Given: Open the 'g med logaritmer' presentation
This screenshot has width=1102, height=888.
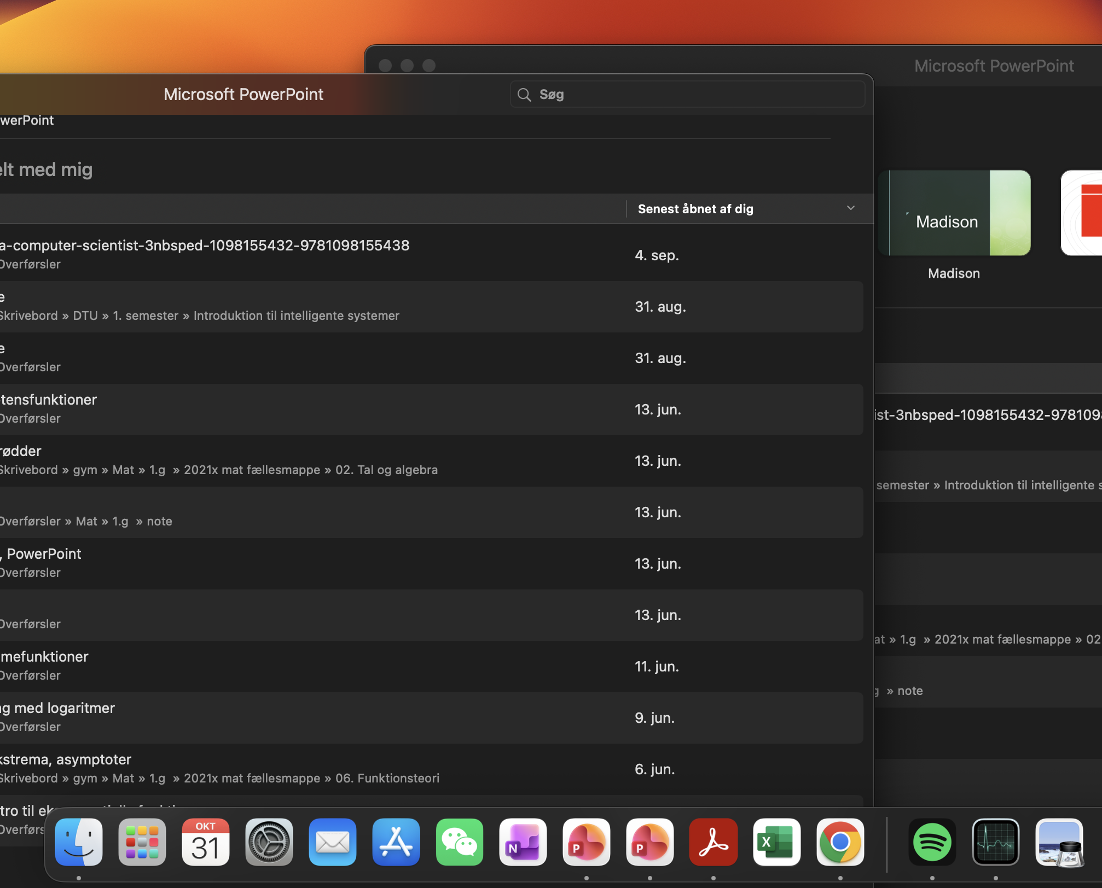Looking at the screenshot, I should pyautogui.click(x=432, y=717).
